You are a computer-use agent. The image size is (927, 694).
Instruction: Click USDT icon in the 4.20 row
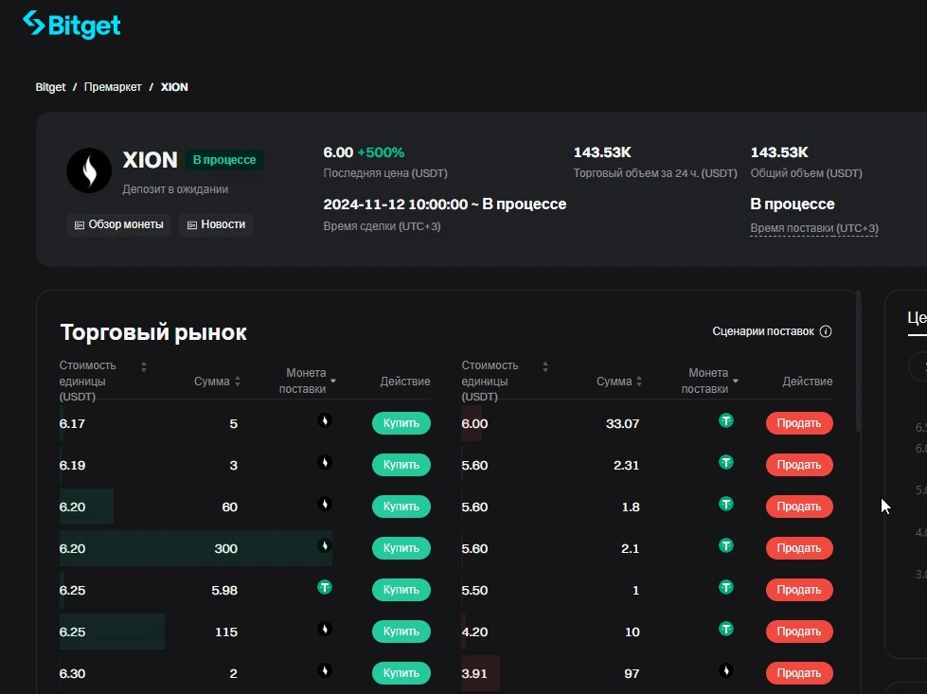click(x=726, y=629)
